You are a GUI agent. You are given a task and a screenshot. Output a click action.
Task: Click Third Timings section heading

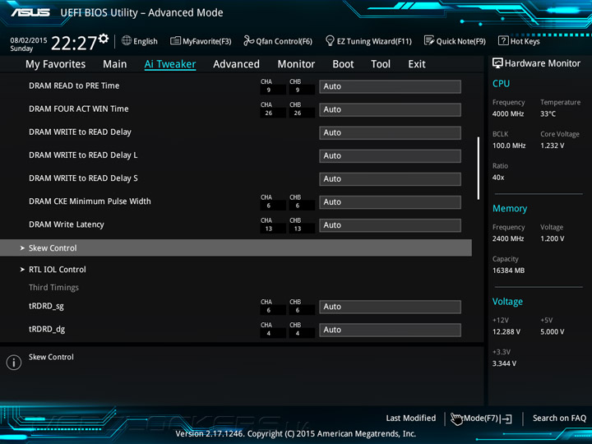click(53, 287)
